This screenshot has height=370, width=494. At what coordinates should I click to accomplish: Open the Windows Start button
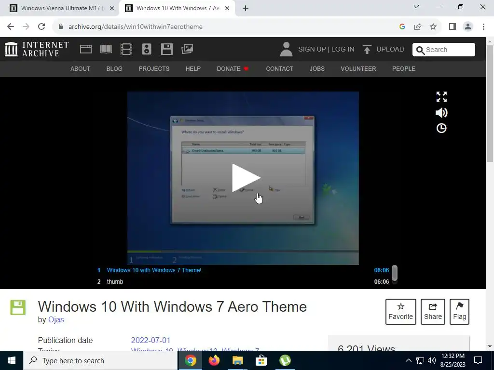[12, 360]
